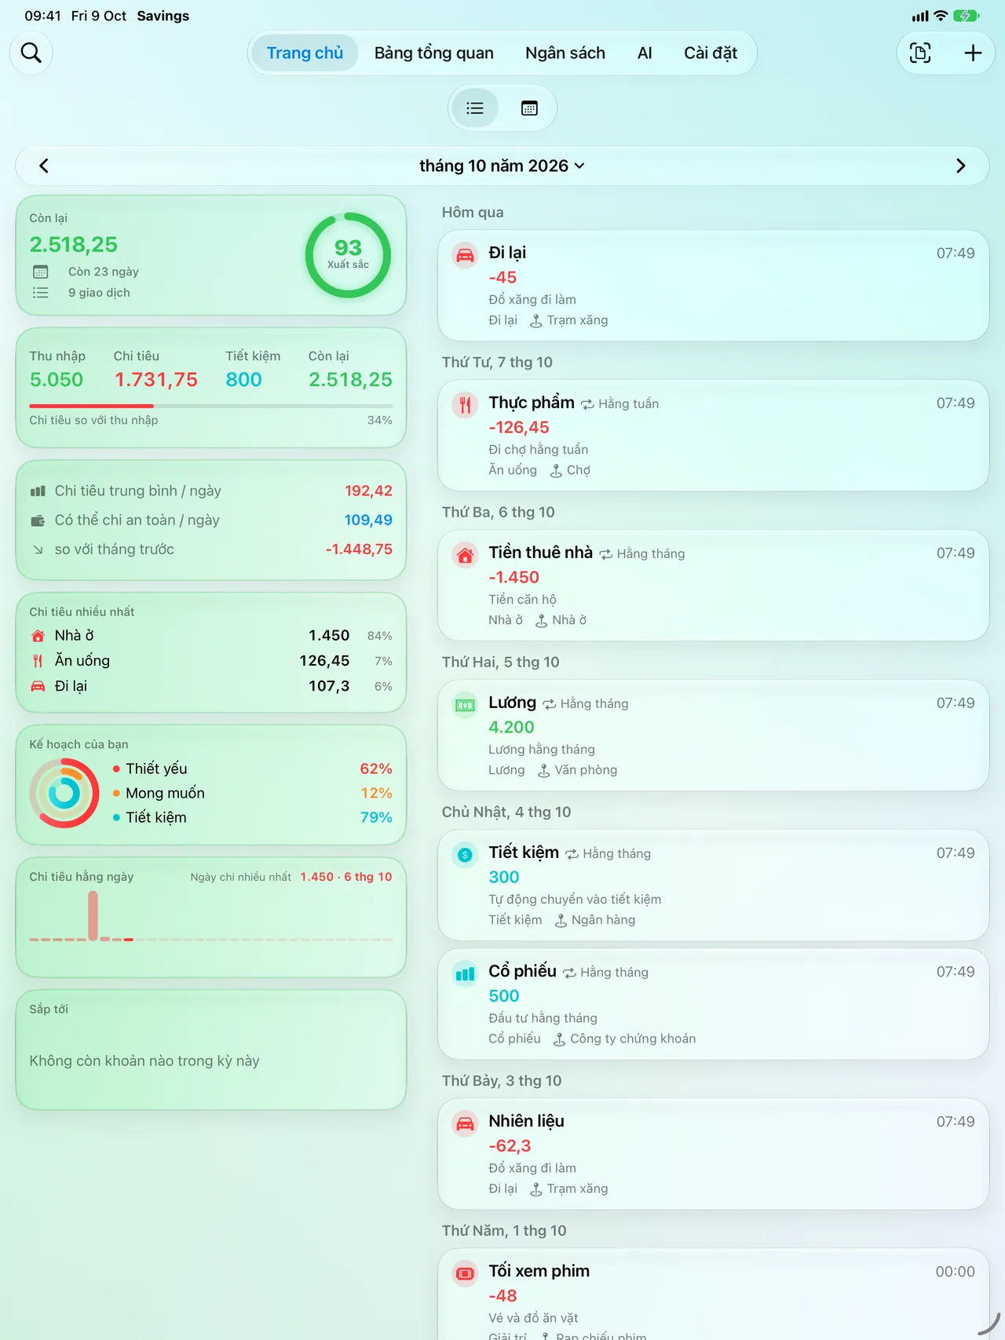
Task: Go to next month arrow
Action: tap(961, 166)
